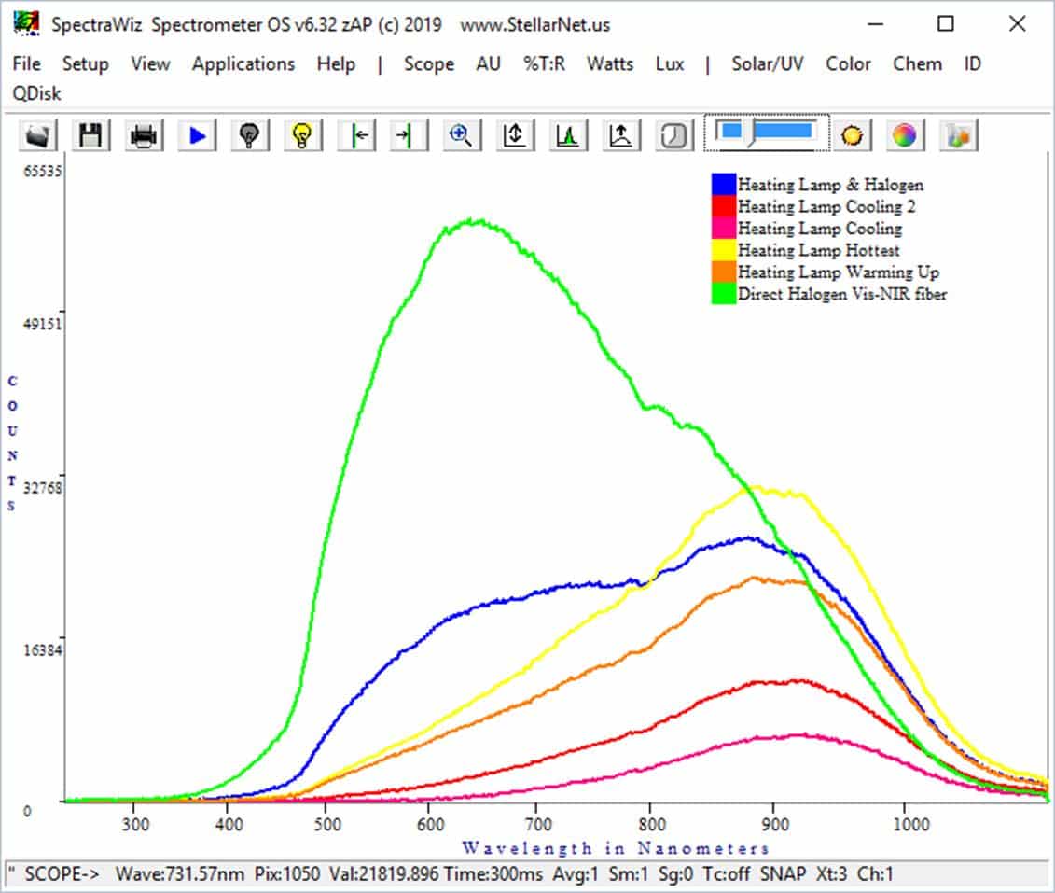Open the color wheel tool
The image size is (1055, 893).
point(905,135)
